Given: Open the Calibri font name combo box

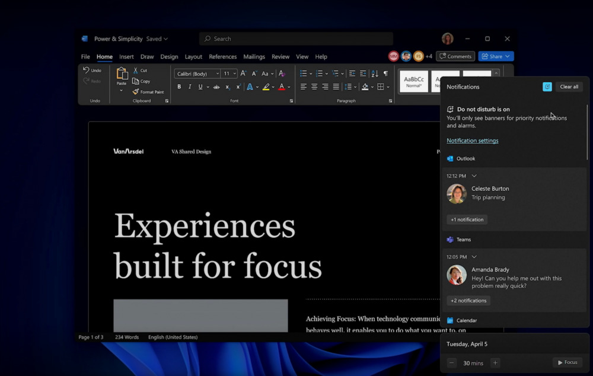Looking at the screenshot, I should point(196,74).
